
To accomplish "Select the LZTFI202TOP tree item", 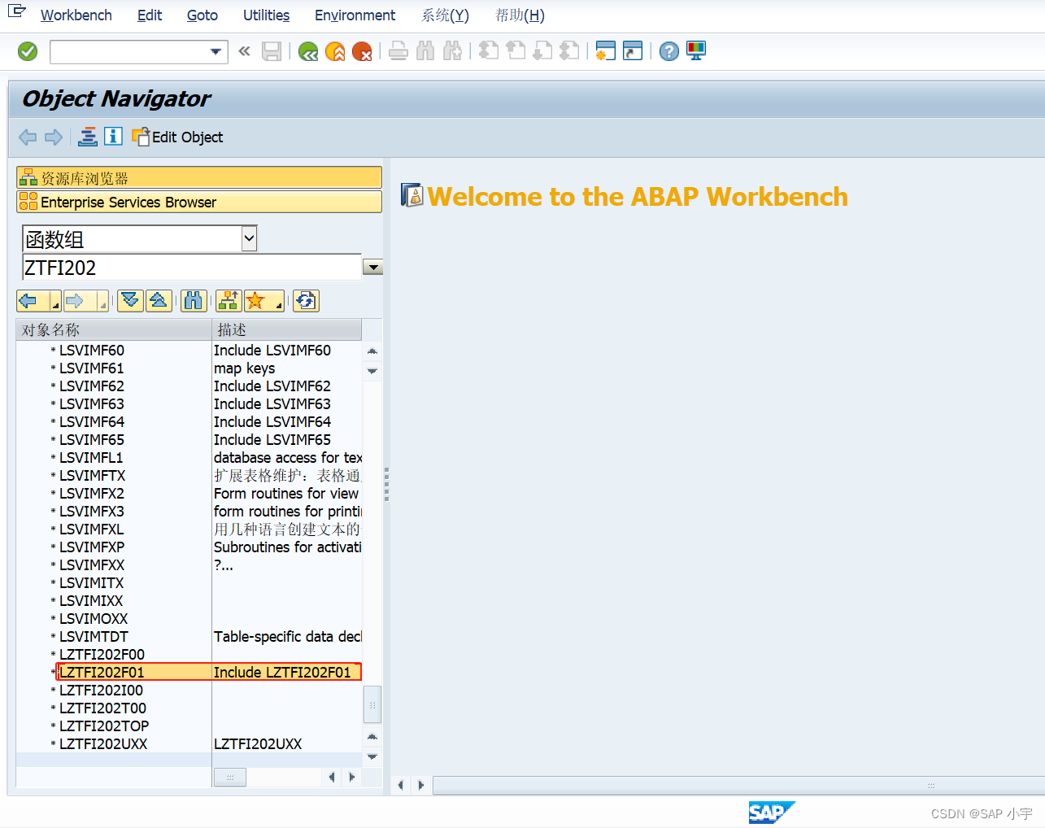I will point(104,726).
